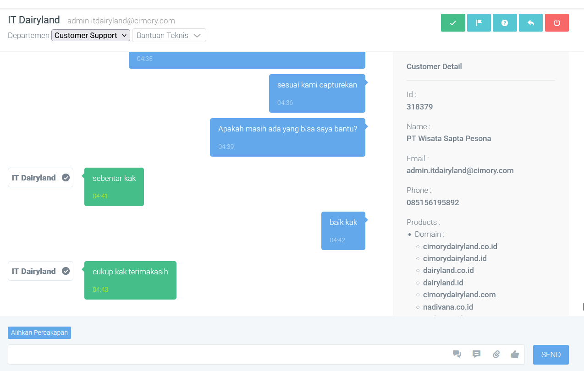Open the Customer Support department dropdown
The width and height of the screenshot is (584, 371).
[x=91, y=35]
